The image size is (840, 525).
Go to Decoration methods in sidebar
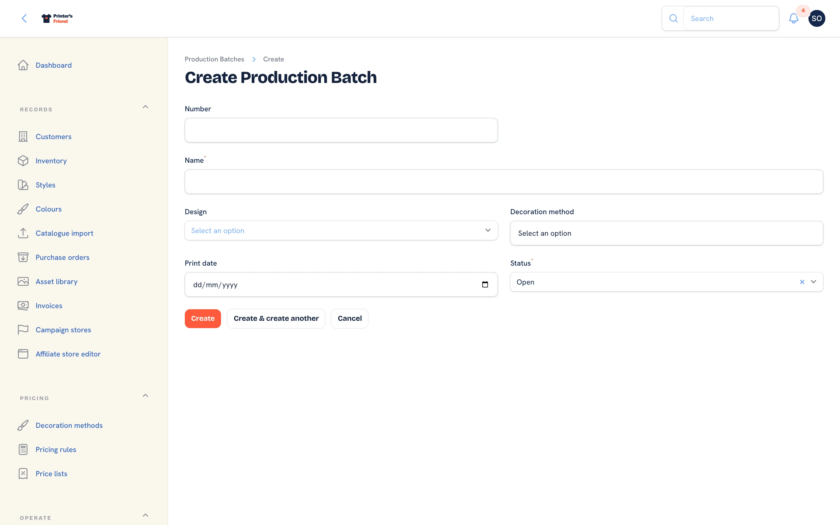(69, 425)
